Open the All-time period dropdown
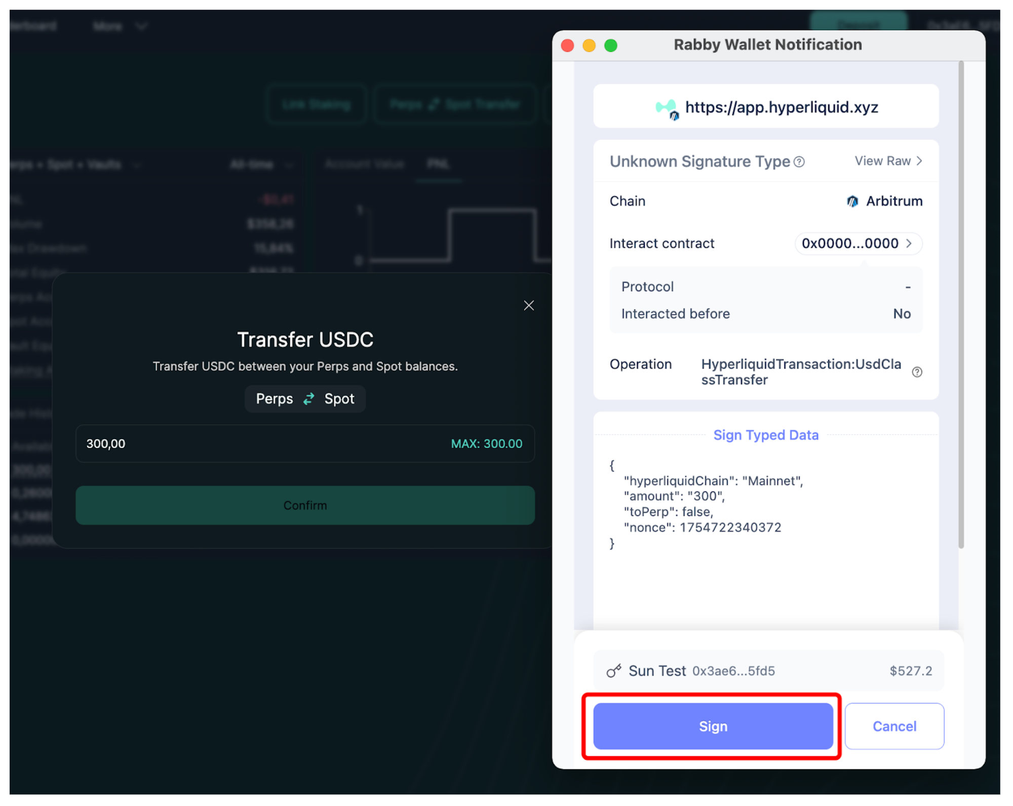1013x806 pixels. [261, 165]
